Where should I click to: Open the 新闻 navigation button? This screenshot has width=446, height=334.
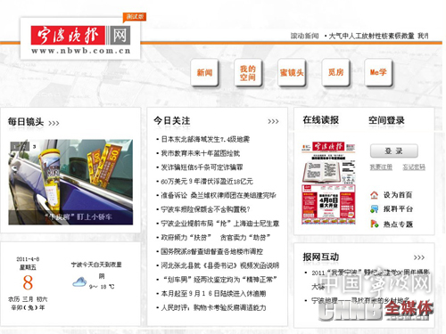point(204,72)
